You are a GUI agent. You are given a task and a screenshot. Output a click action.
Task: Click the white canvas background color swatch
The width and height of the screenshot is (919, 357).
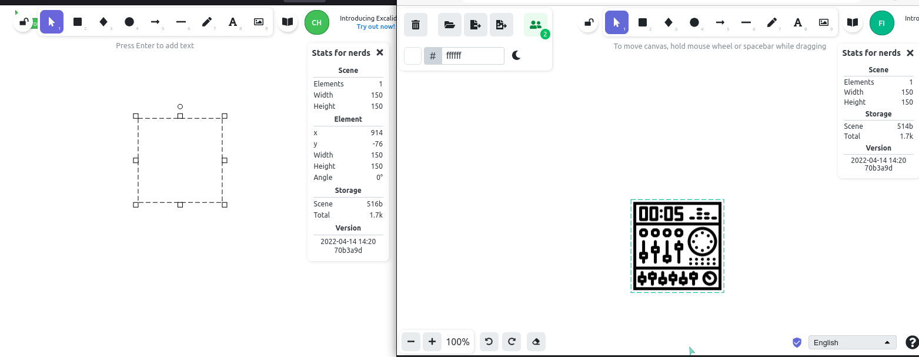point(413,55)
